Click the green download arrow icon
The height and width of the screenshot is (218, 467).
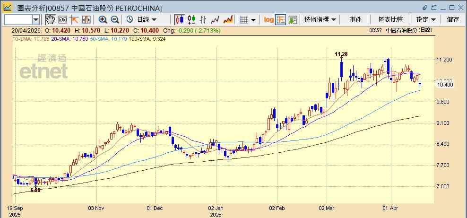(293, 20)
